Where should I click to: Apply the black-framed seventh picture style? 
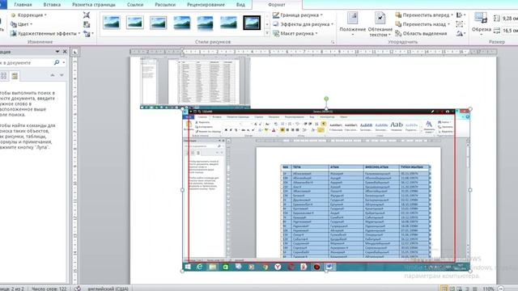(252, 23)
